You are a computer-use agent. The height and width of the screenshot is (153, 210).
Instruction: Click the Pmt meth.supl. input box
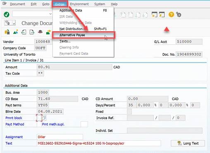(84, 124)
